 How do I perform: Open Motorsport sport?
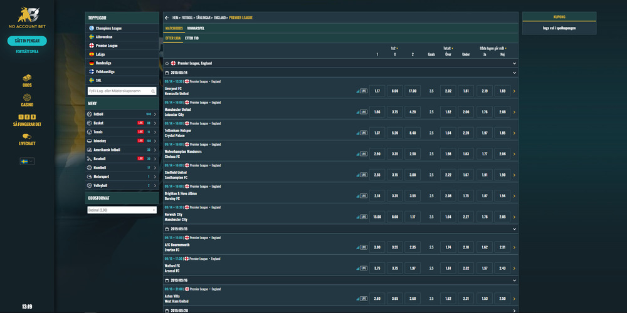click(x=122, y=177)
